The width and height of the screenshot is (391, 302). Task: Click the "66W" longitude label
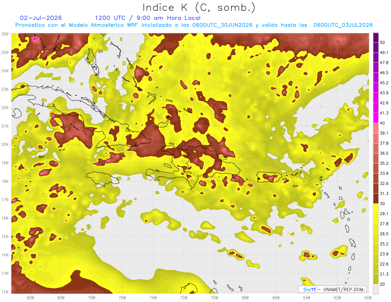point(276,297)
